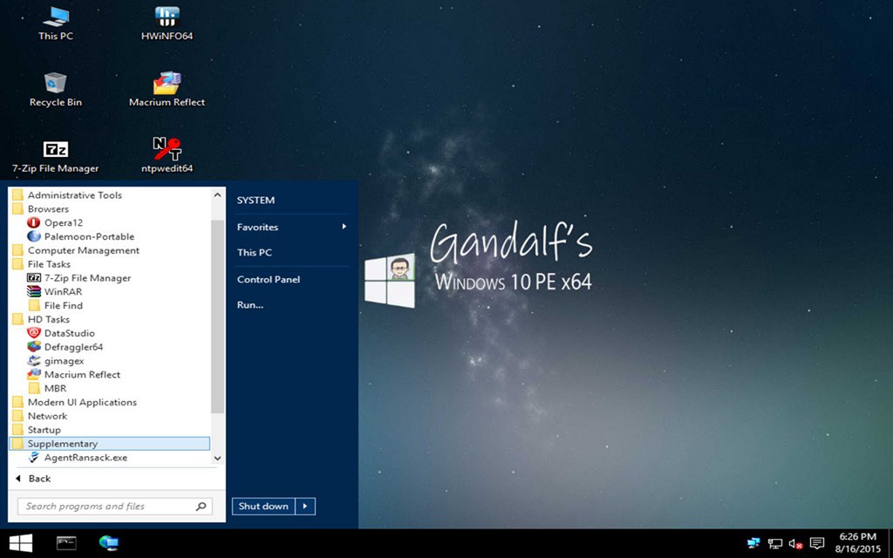Click the wired network tray icon
893x558 pixels.
(774, 544)
